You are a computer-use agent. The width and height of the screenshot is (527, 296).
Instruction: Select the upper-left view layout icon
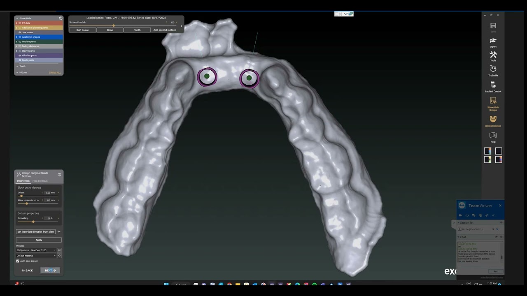coord(487,151)
